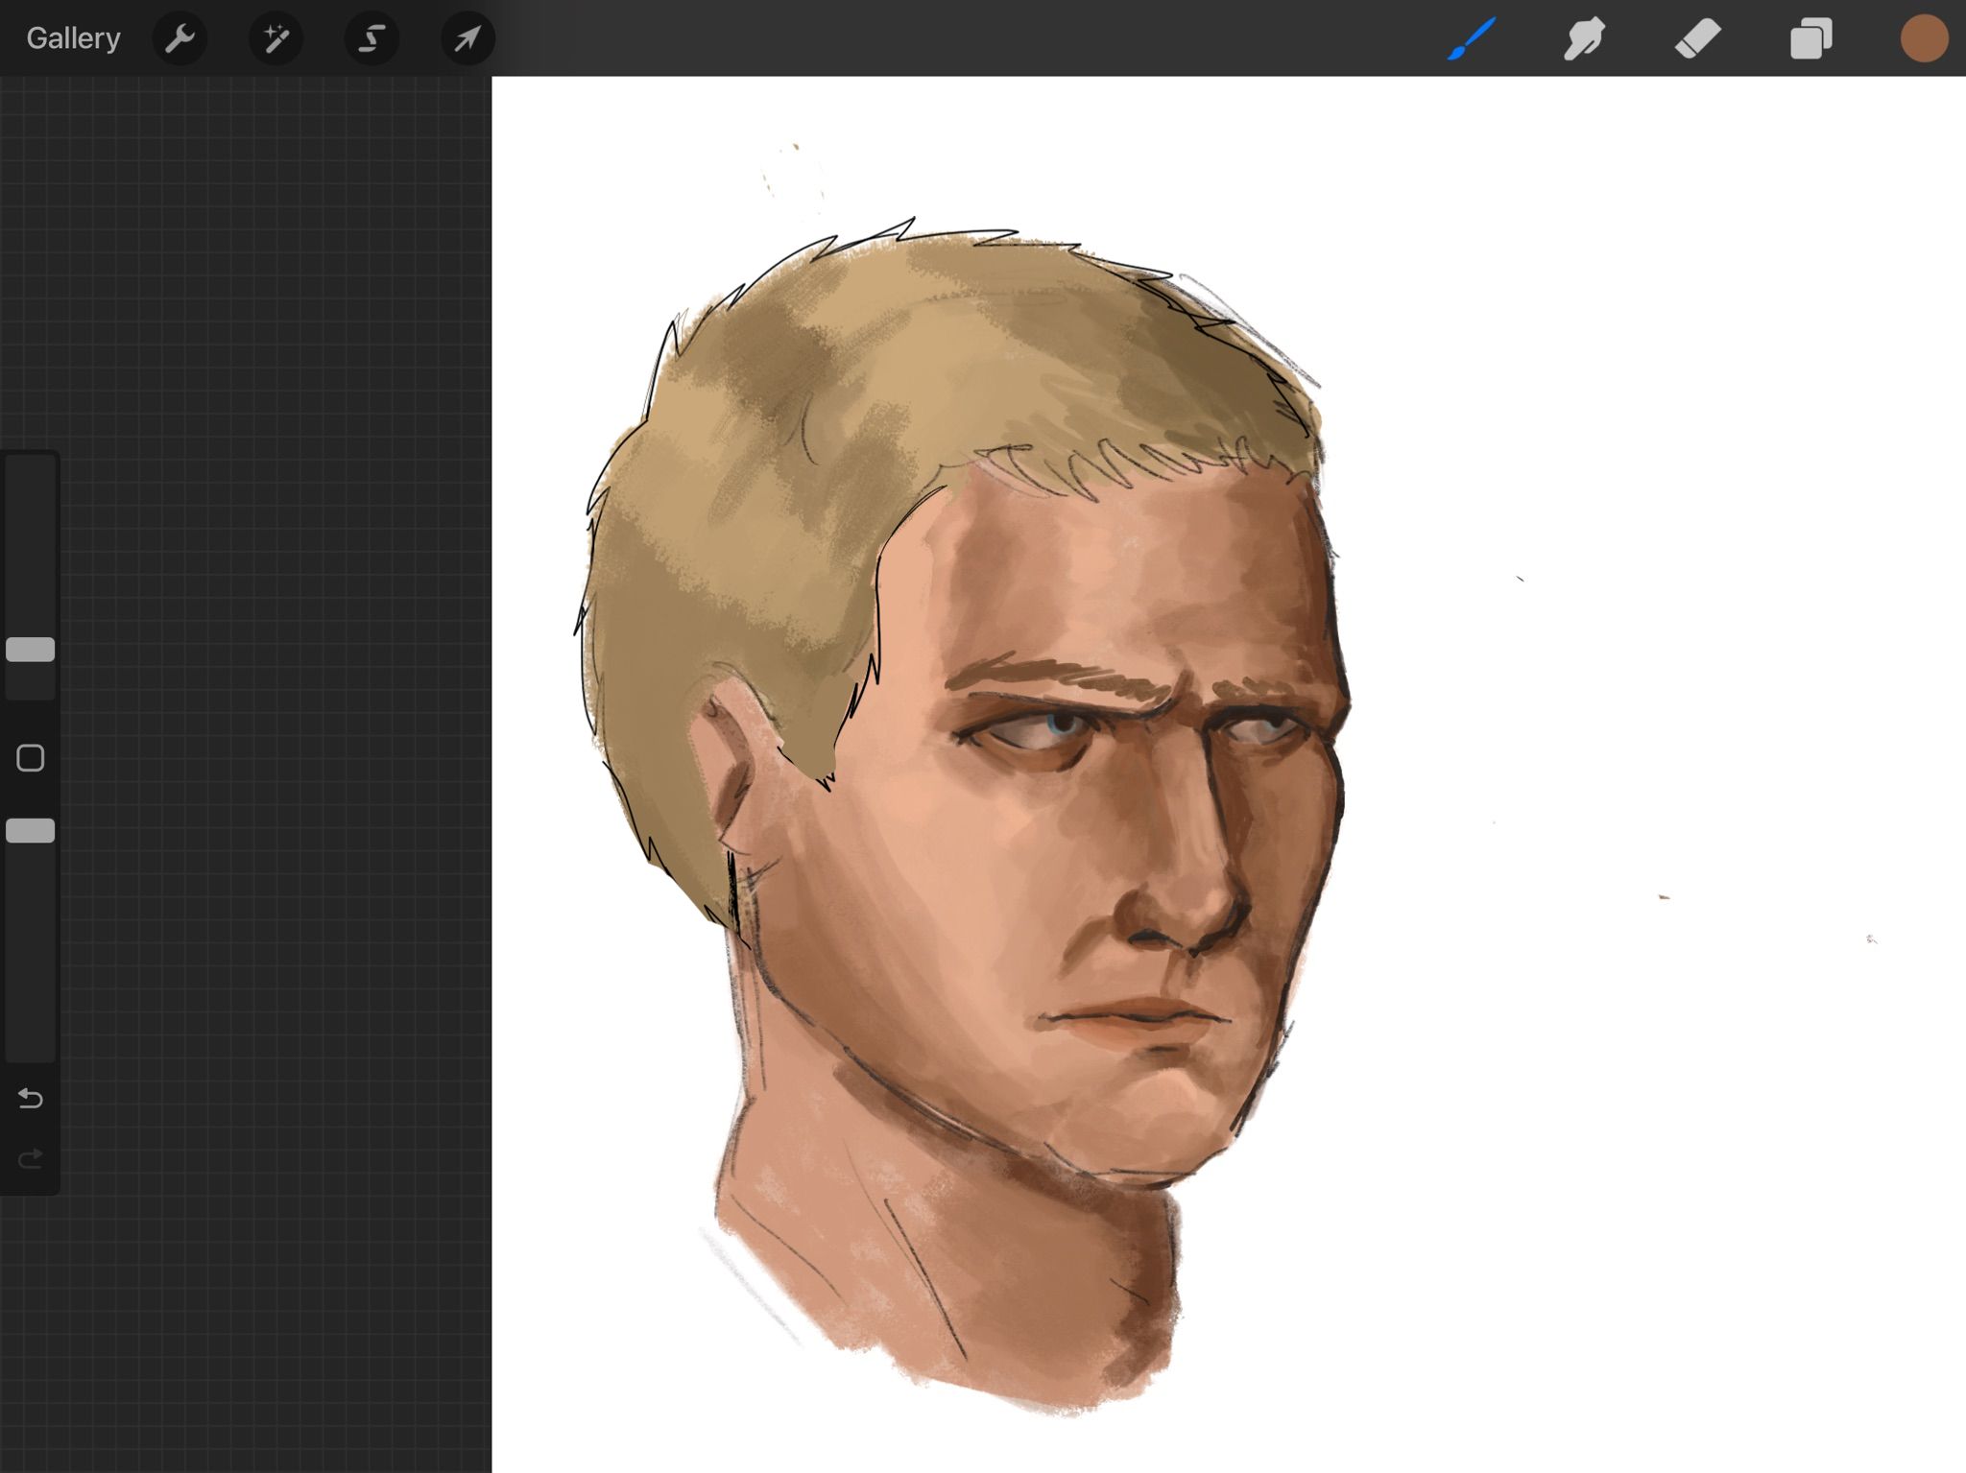Activate the Transform arrow tool
Viewport: 1966px width, 1473px height.
tap(468, 38)
